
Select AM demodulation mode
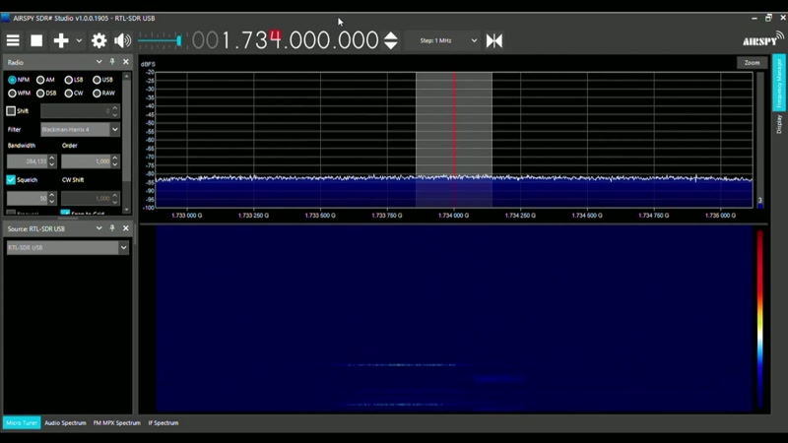[45, 80]
